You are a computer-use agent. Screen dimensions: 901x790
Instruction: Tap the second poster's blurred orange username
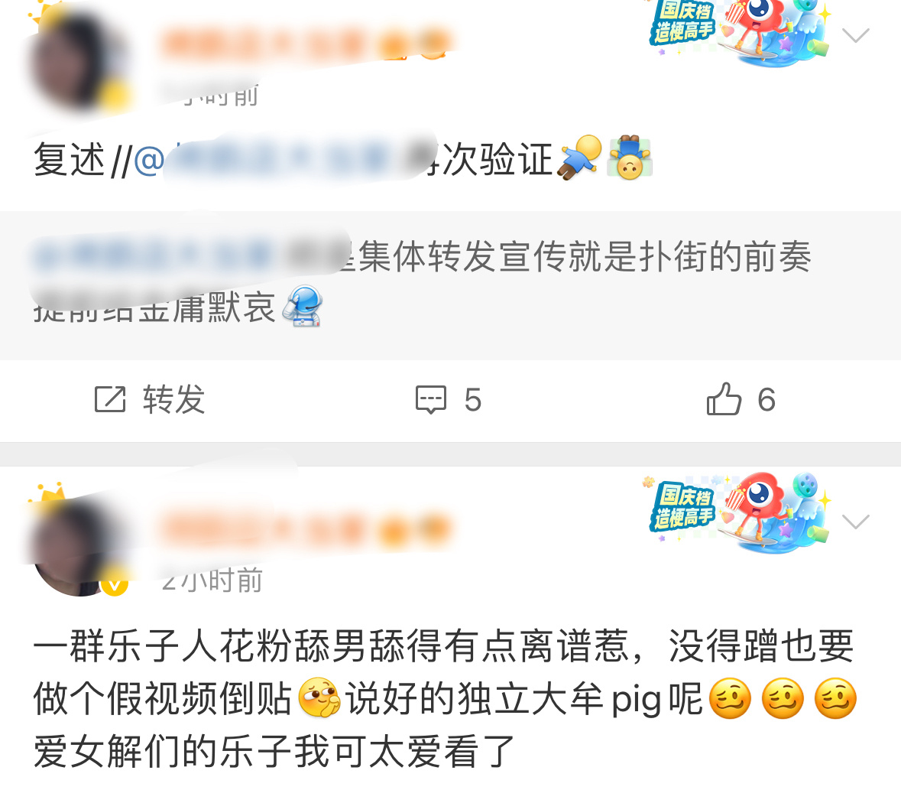[x=305, y=529]
